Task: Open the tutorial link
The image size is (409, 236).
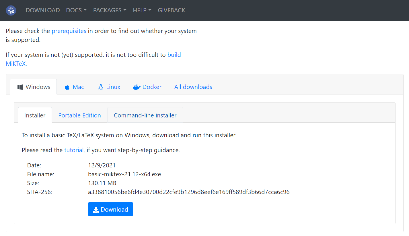Action: pyautogui.click(x=74, y=150)
